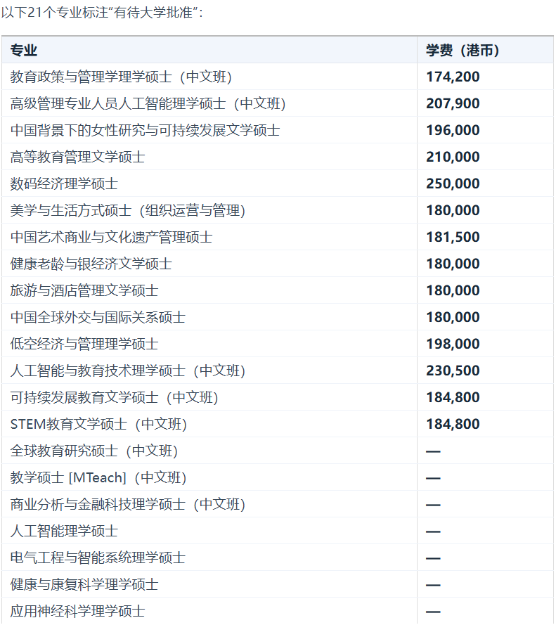Click 中国艺术商业与文化遗产管理硕士 program name
The image size is (556, 625).
(x=111, y=237)
